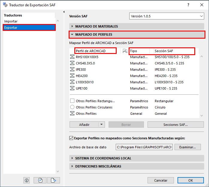
Task: Click Traductores list scroll up arrow
Action: [58, 21]
